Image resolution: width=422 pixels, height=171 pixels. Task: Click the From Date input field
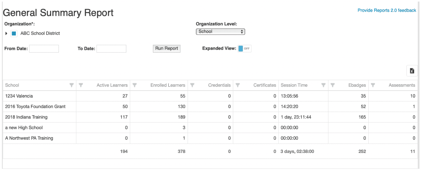(44, 49)
